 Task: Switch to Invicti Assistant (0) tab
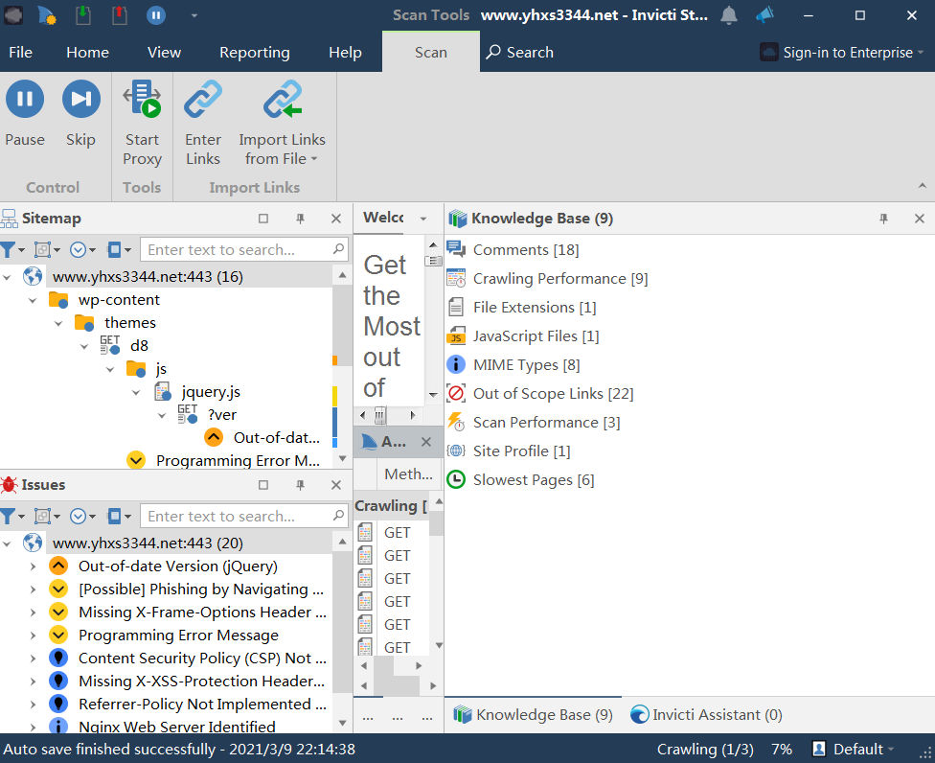tap(707, 715)
